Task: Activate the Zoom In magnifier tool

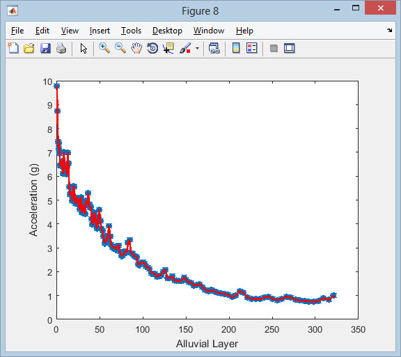Action: 104,48
